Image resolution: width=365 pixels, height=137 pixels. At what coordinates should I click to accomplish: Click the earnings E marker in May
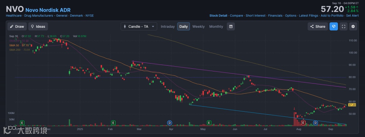pyautogui.click(x=209, y=122)
